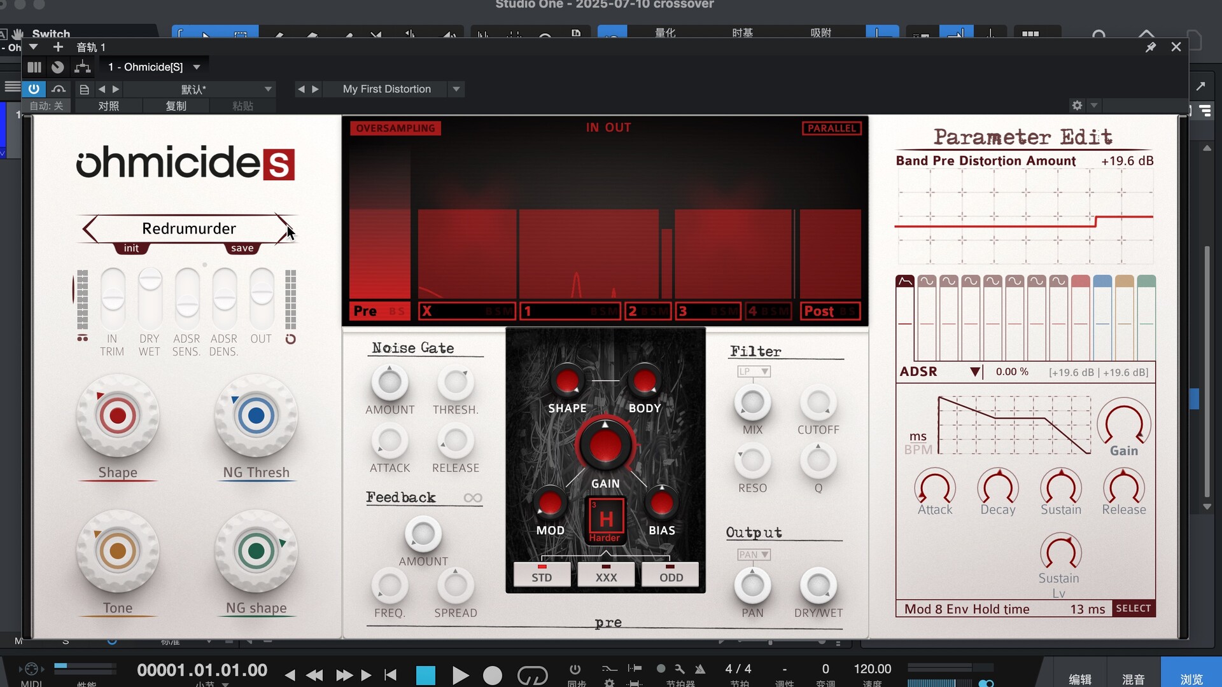
Task: Return to zero with skip-start icon
Action: pos(391,675)
